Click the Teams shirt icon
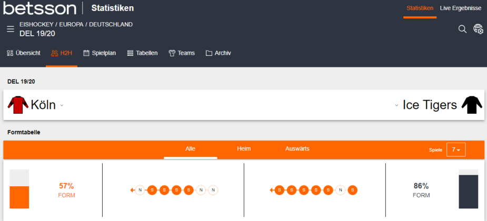The height and width of the screenshot is (221, 487). (x=172, y=53)
